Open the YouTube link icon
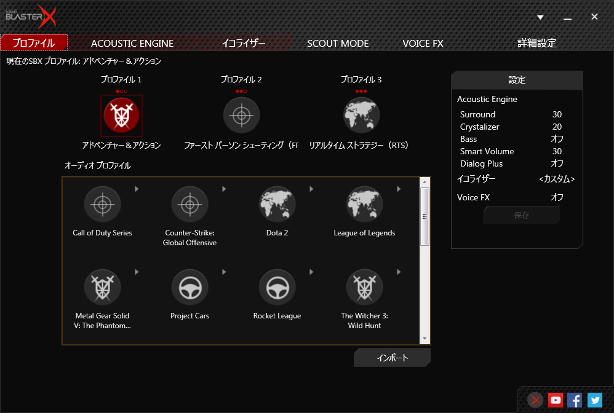 (556, 400)
